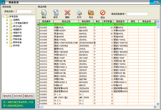Expand the 二手电脑及配件 tree node
The image size is (161, 110).
pos(7,23)
